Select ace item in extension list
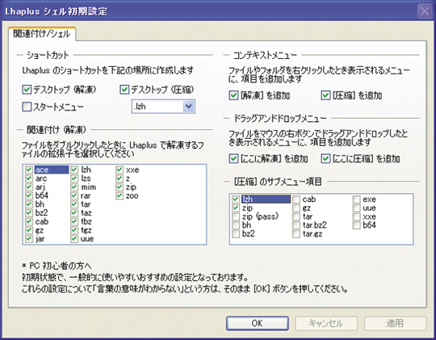Viewport: 436px width, 340px height. click(x=52, y=170)
